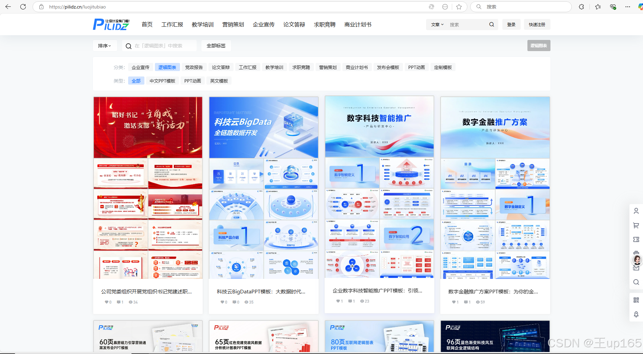Viewport: 643px width, 354px height.
Task: Click the Pilidz logo
Action: point(111,24)
